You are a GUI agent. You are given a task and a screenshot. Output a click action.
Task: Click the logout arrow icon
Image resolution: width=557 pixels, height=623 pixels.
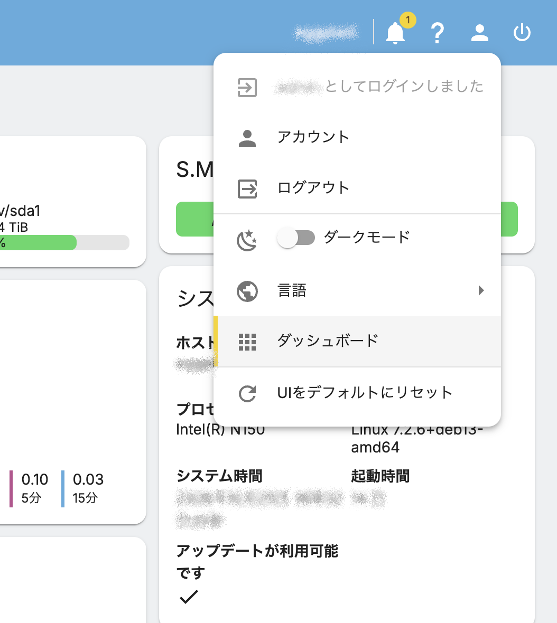[247, 188]
